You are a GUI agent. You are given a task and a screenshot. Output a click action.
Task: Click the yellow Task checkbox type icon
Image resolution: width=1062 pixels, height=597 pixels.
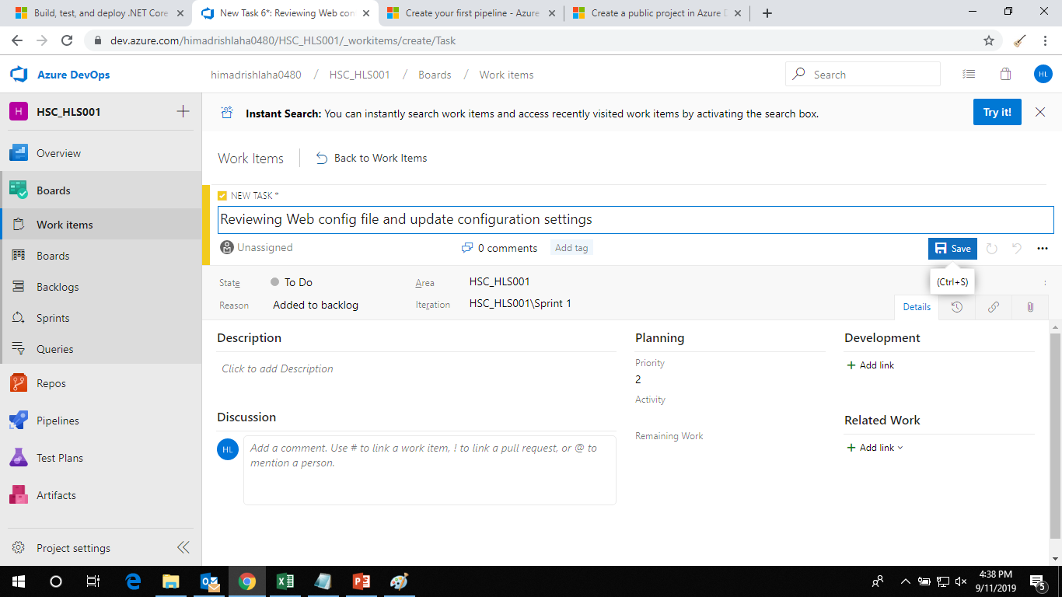222,195
